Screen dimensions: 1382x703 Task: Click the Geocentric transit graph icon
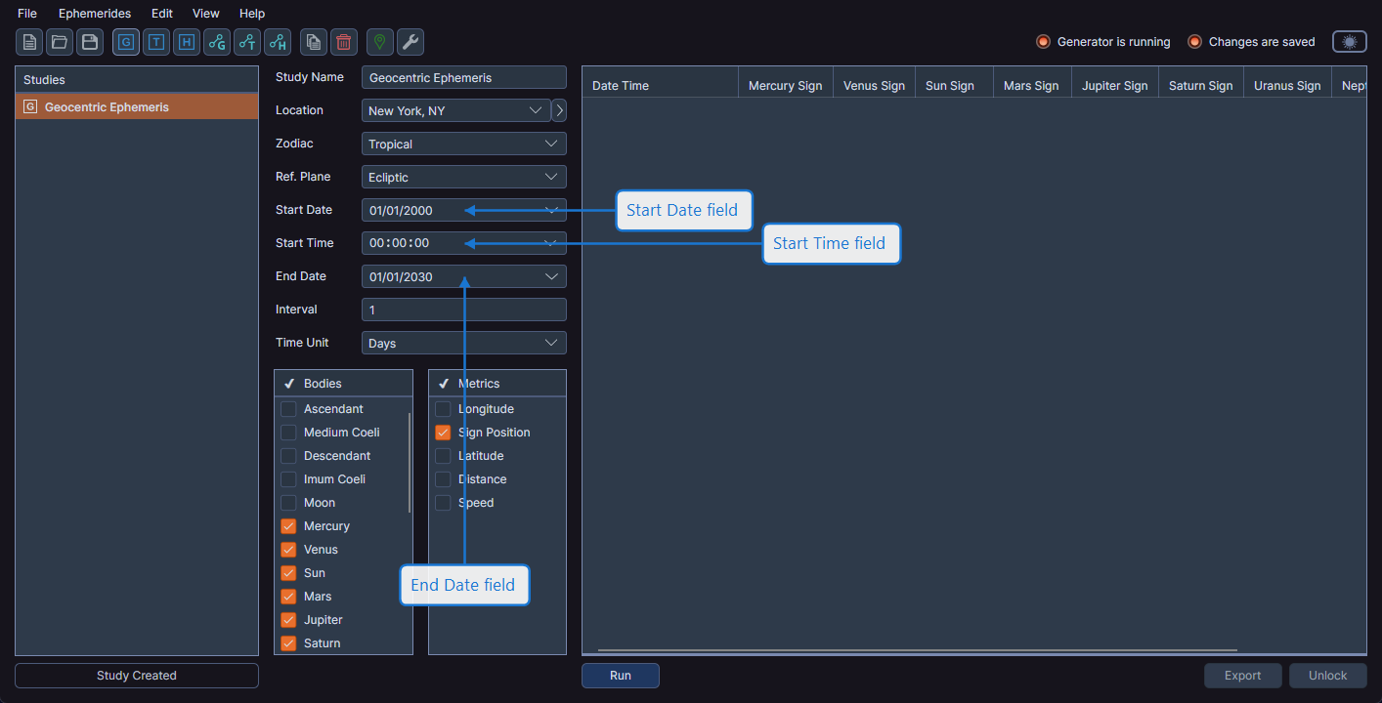click(x=216, y=42)
